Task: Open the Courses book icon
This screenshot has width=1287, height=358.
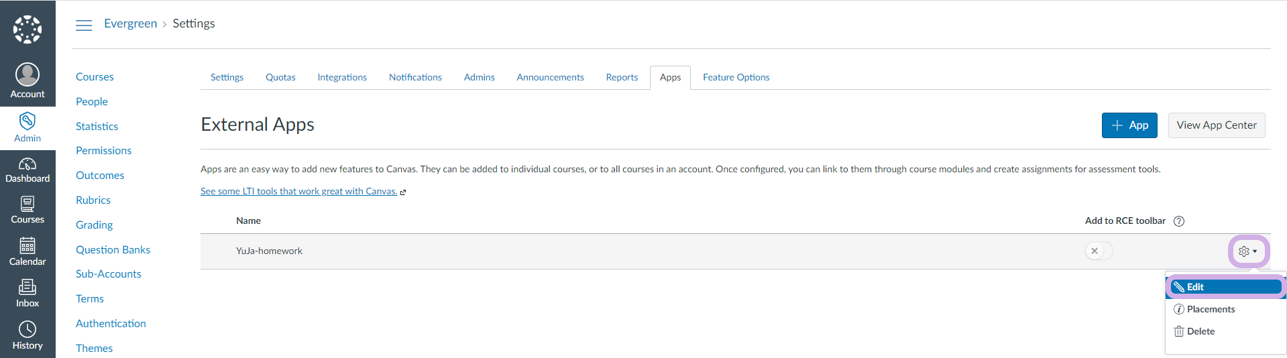Action: [27, 204]
